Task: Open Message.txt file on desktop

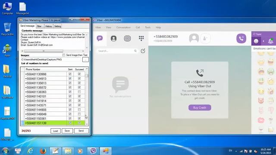Action: (22, 8)
